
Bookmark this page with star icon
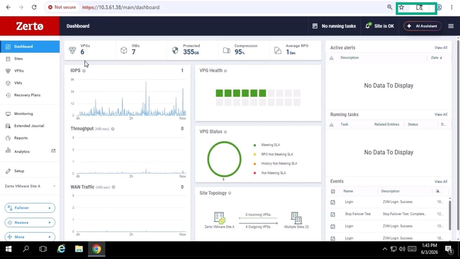[401, 7]
